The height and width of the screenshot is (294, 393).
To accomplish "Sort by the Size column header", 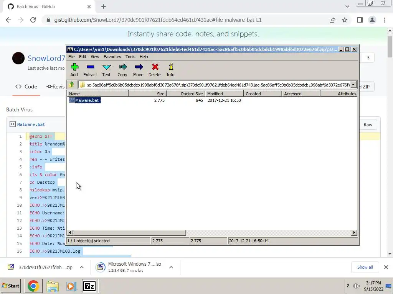I will pyautogui.click(x=148, y=94).
